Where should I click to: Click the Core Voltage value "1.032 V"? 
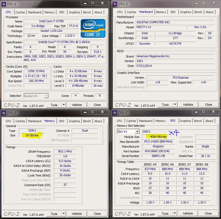tap(70, 36)
